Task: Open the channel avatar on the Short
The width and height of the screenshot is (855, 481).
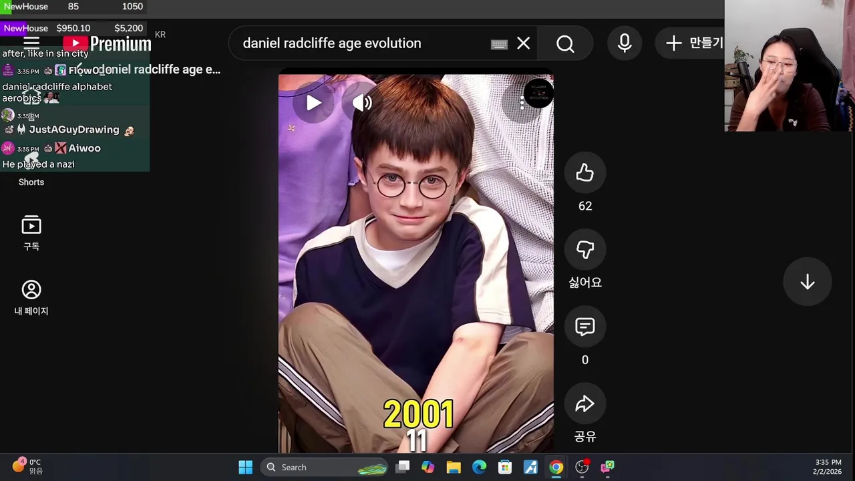Action: click(538, 94)
